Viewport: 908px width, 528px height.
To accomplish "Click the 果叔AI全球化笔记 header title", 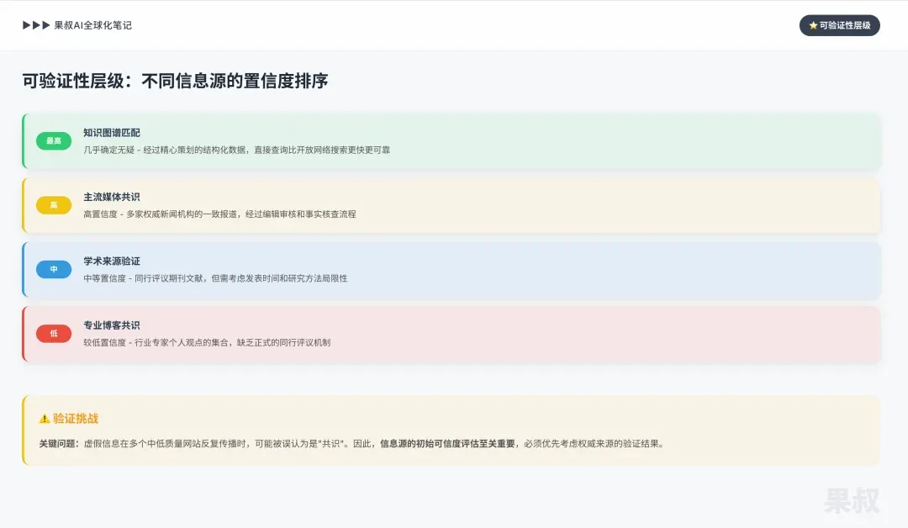I will tap(92, 25).
